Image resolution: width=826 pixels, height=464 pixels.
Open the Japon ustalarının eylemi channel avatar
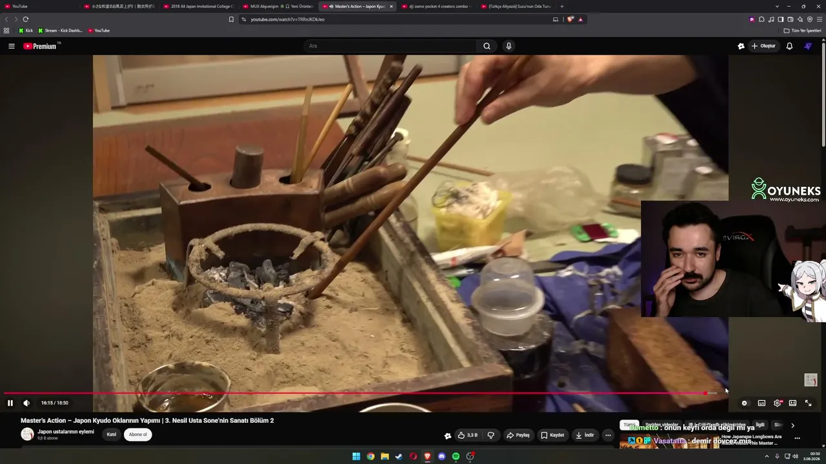(x=27, y=434)
